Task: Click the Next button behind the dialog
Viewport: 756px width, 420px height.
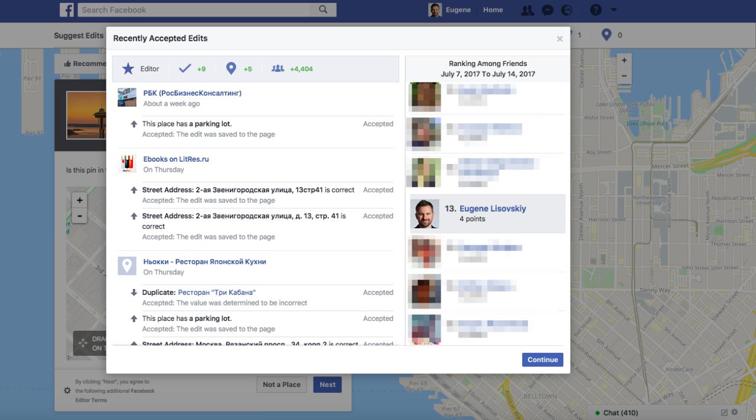Action: coord(327,385)
